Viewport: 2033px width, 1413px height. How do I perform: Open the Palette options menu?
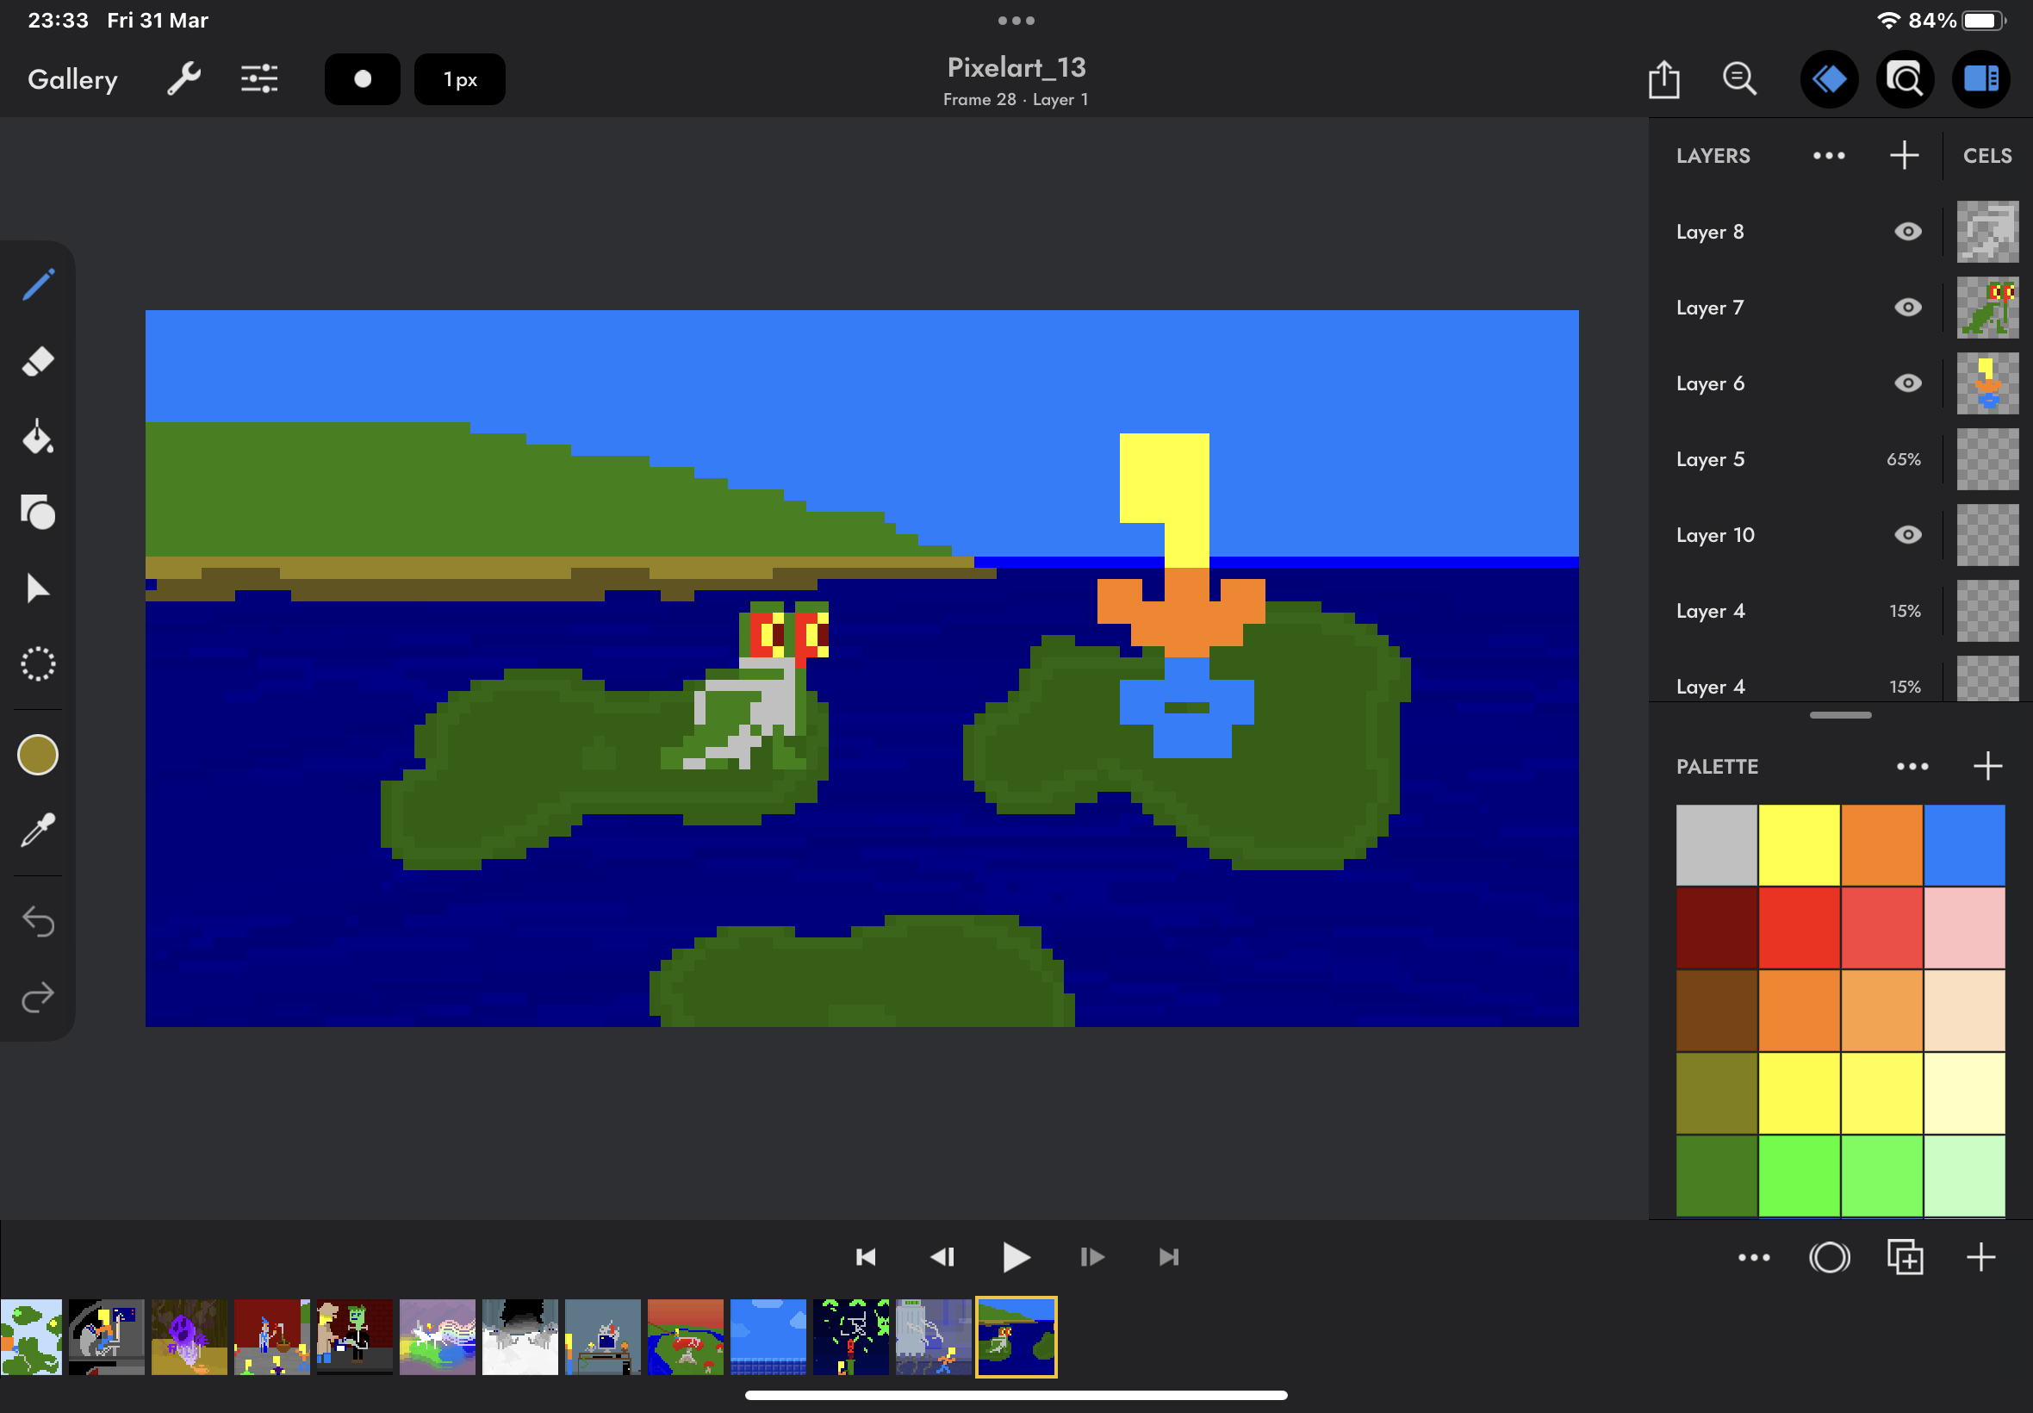(x=1912, y=767)
